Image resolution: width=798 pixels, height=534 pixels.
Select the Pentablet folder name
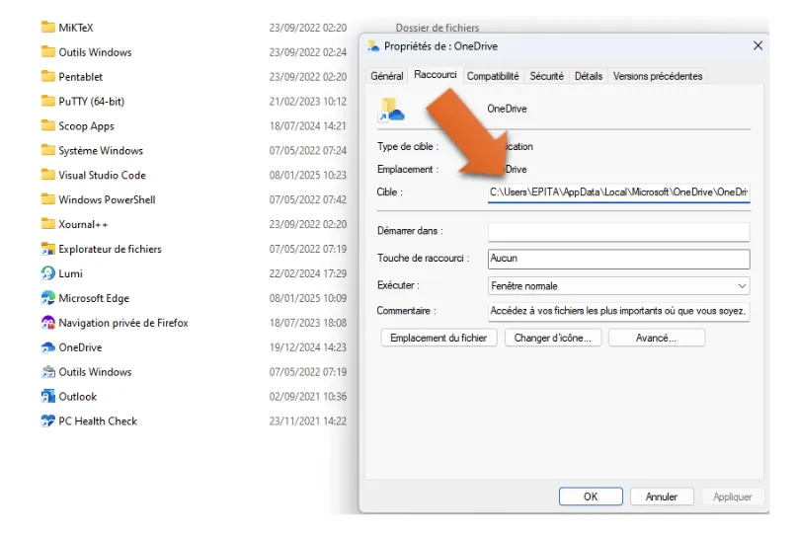click(x=80, y=77)
